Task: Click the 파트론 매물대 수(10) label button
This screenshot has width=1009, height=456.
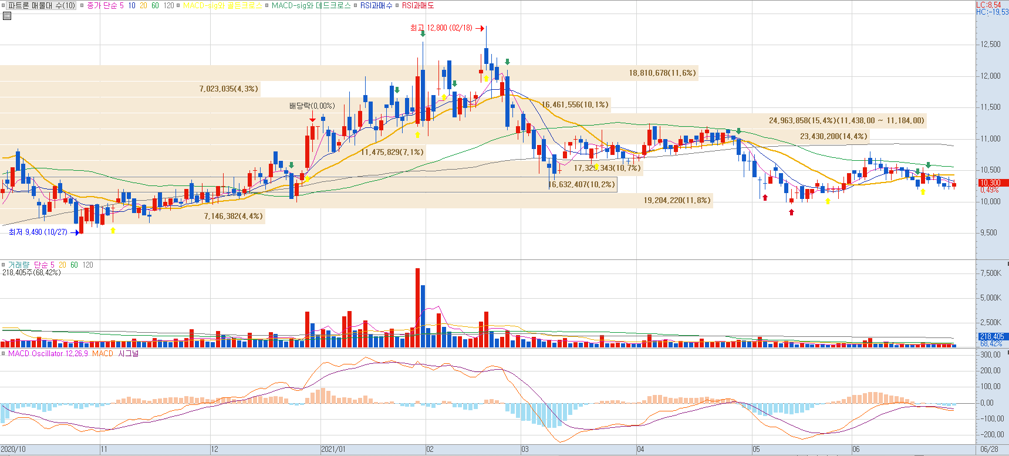Action: click(x=42, y=5)
